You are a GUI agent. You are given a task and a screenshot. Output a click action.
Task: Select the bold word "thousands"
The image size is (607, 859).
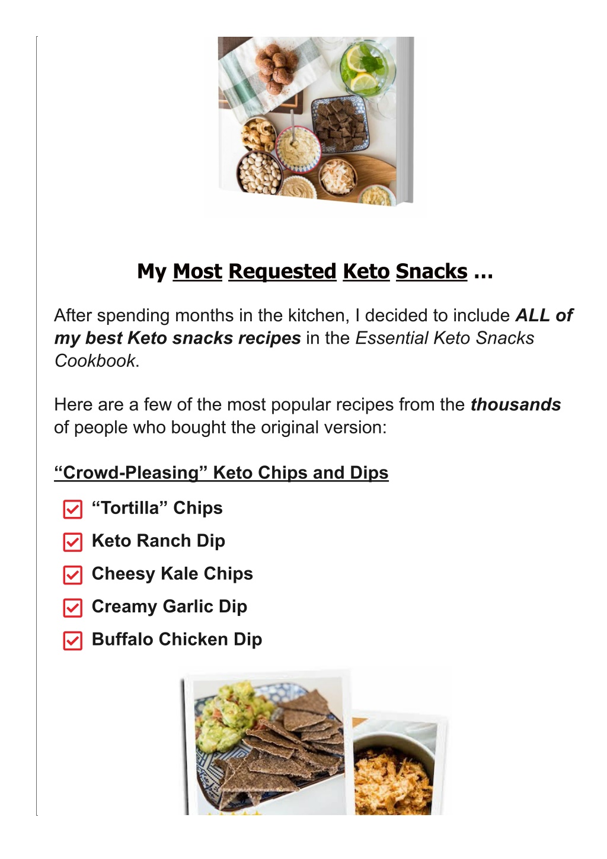tap(516, 404)
